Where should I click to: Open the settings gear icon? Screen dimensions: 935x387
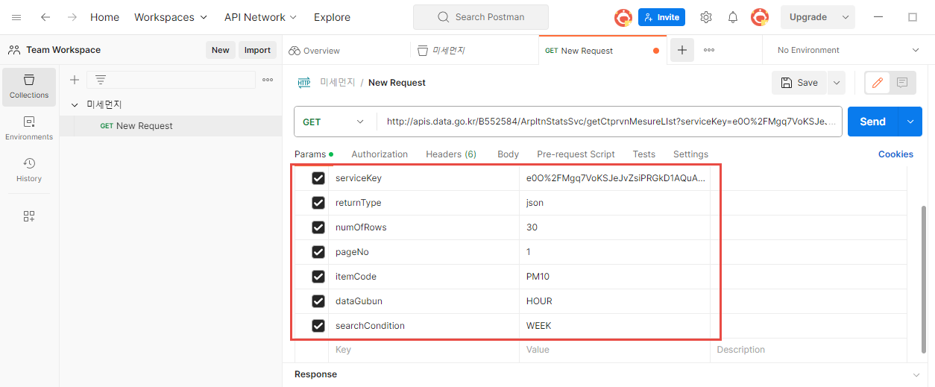[x=706, y=17]
